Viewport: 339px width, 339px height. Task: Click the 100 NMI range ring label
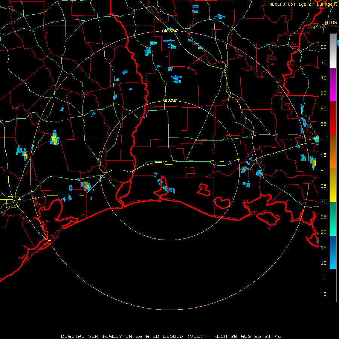(169, 31)
